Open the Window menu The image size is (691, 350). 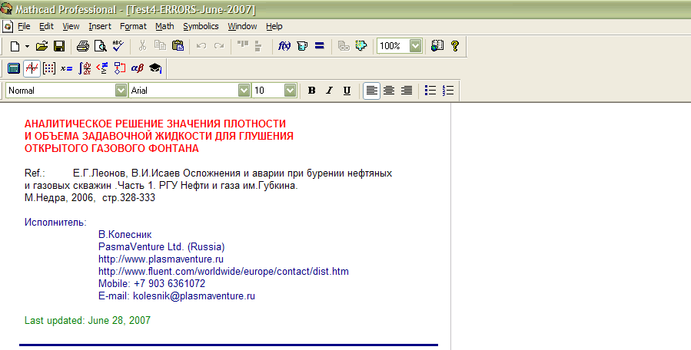(242, 26)
